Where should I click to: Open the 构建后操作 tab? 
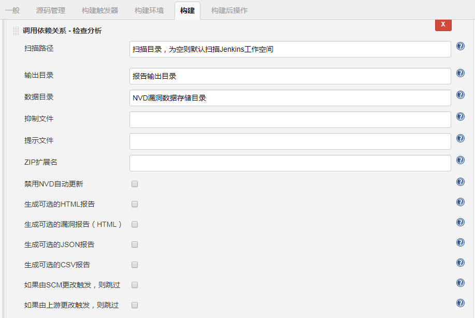coord(229,10)
